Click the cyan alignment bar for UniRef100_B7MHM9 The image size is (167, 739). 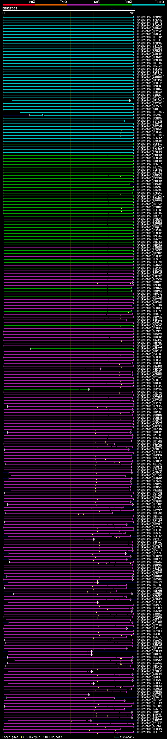pyautogui.click(x=69, y=43)
